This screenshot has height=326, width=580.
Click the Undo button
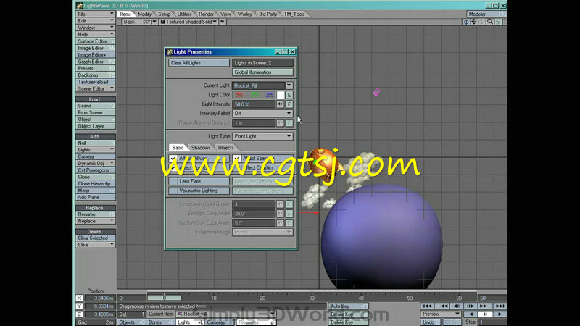431,322
